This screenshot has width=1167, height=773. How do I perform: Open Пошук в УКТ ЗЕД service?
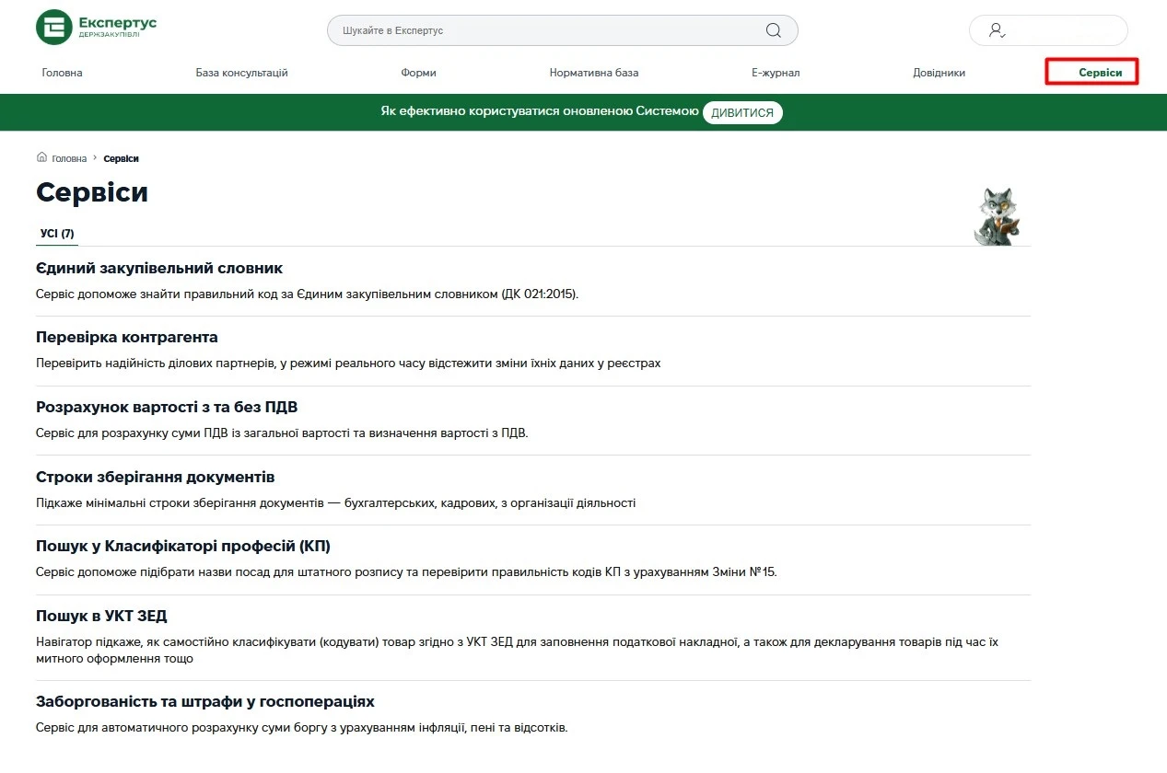[101, 617]
